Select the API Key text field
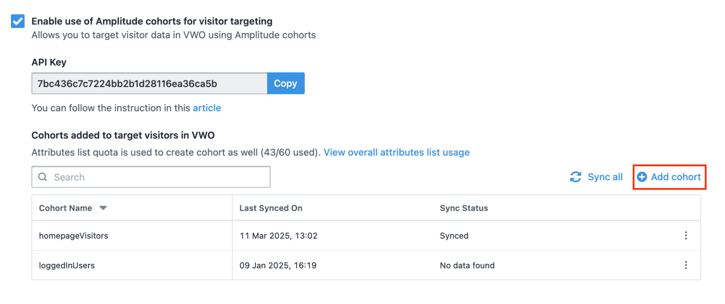725x304 pixels. point(149,83)
